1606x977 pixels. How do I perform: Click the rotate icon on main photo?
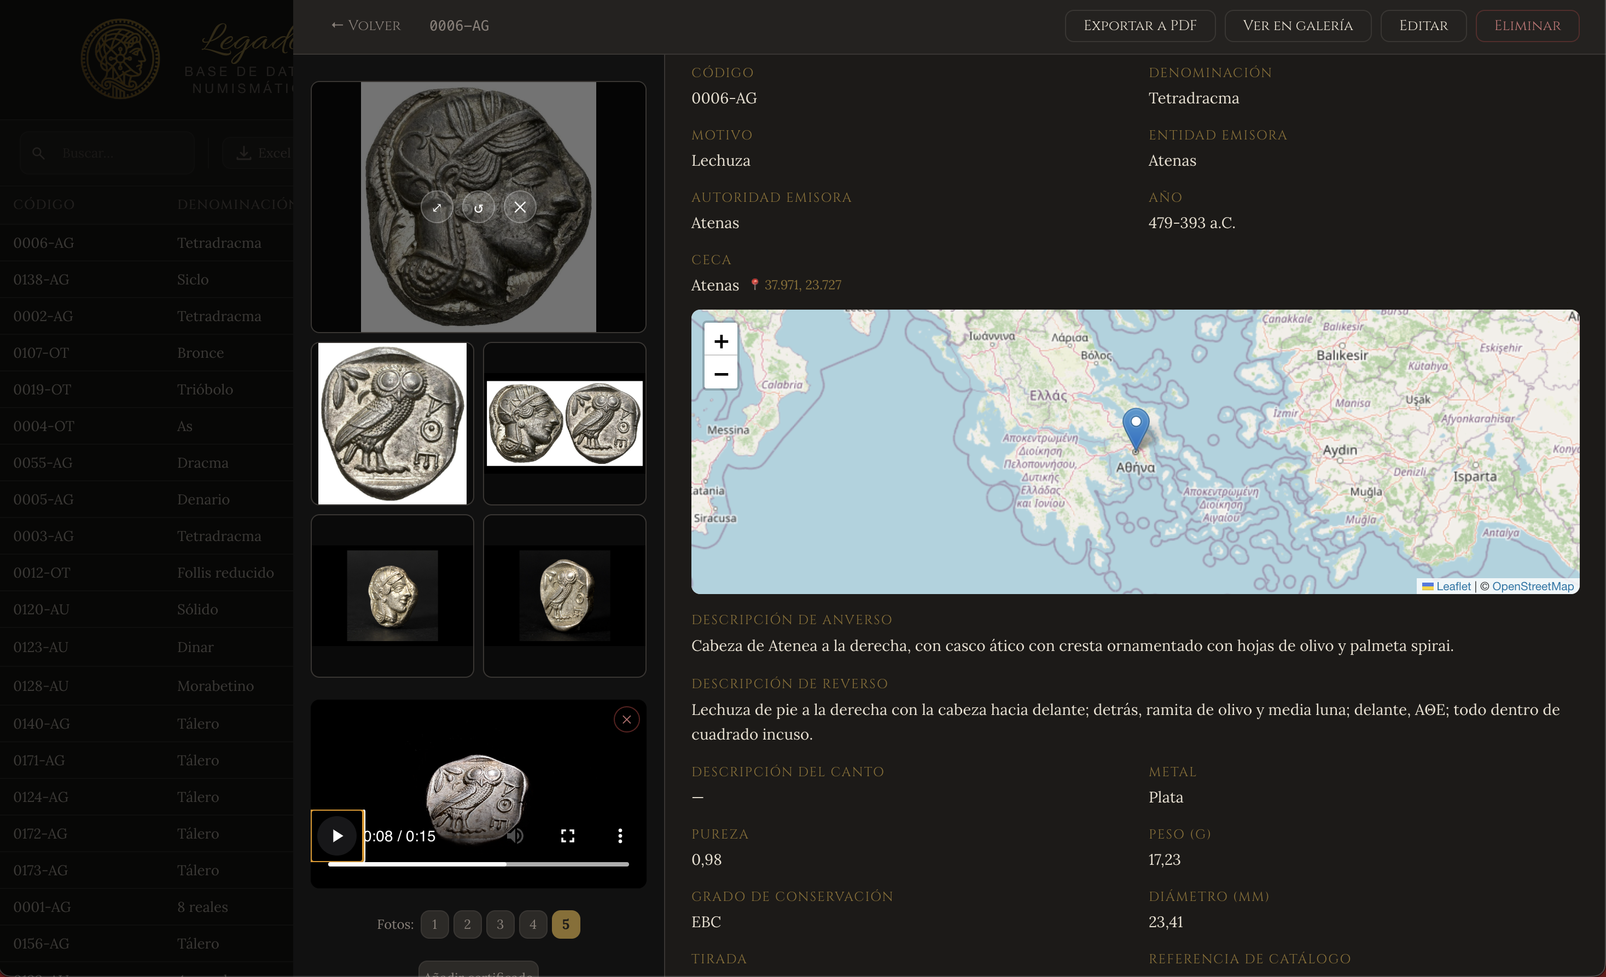coord(479,207)
